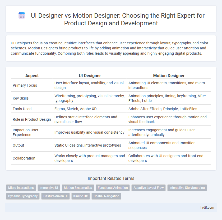Click the Motion Designer column header
The height and width of the screenshot is (220, 222).
(x=169, y=76)
